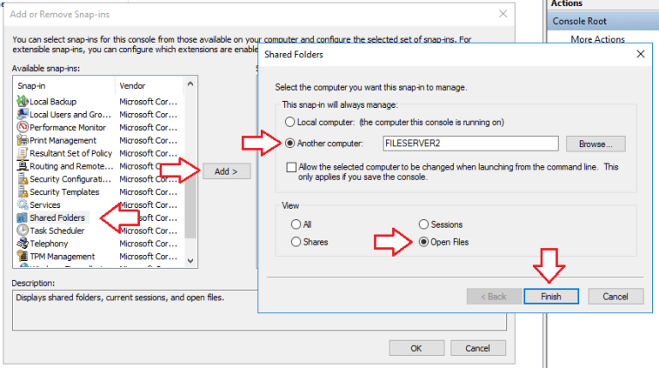Select Console Root in Actions pane
659x368 pixels.
click(x=582, y=21)
